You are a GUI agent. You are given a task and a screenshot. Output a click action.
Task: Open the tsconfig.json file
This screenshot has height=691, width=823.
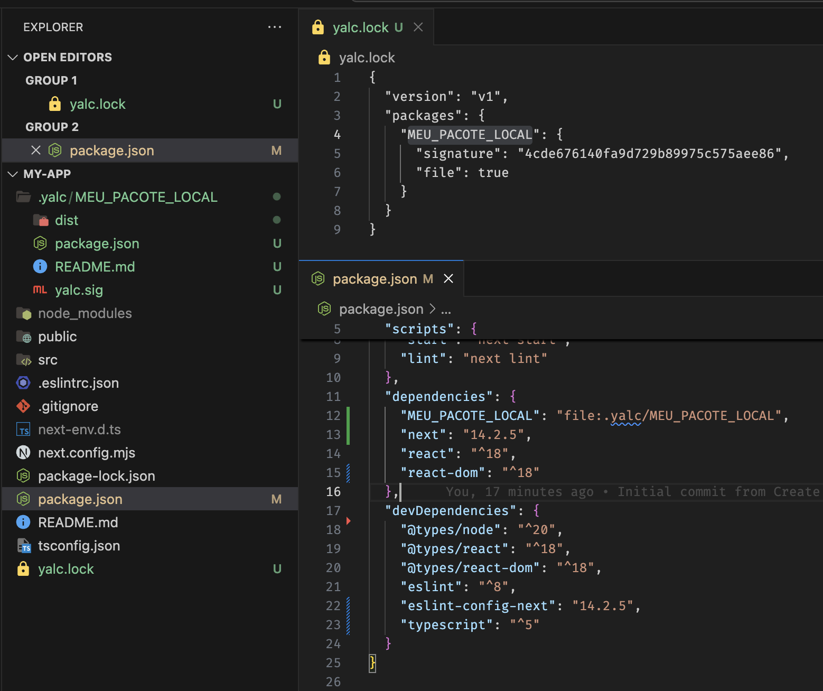coord(151,546)
